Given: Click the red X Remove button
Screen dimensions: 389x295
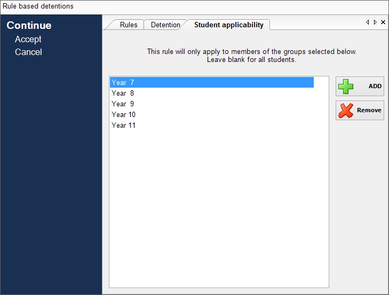Looking at the screenshot, I should [x=360, y=110].
